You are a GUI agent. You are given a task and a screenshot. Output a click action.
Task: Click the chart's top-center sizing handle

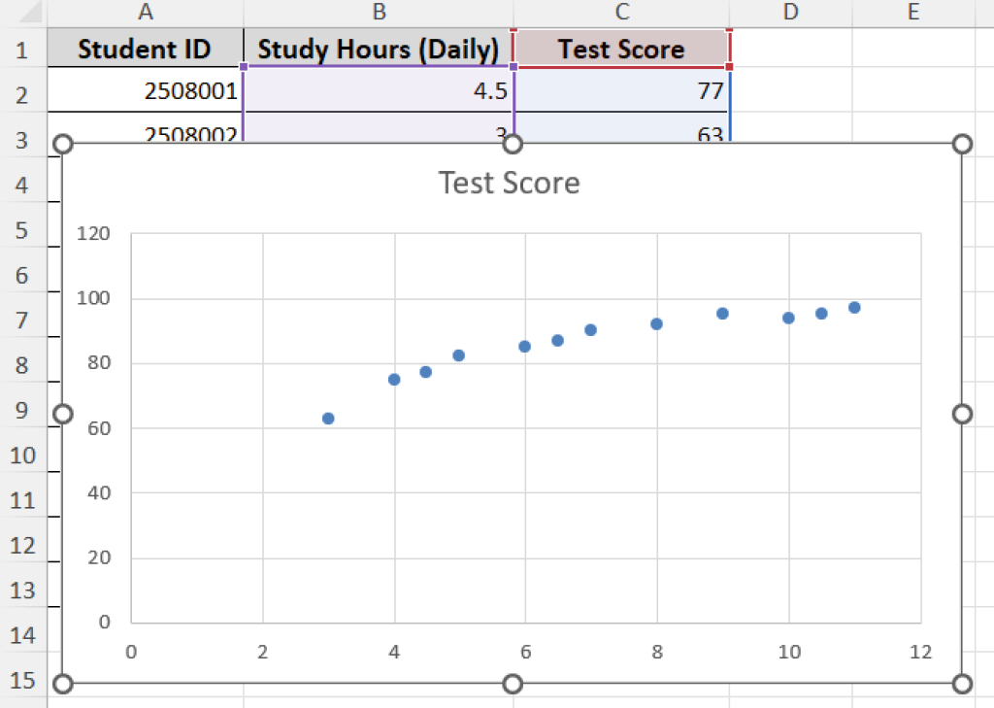[514, 144]
